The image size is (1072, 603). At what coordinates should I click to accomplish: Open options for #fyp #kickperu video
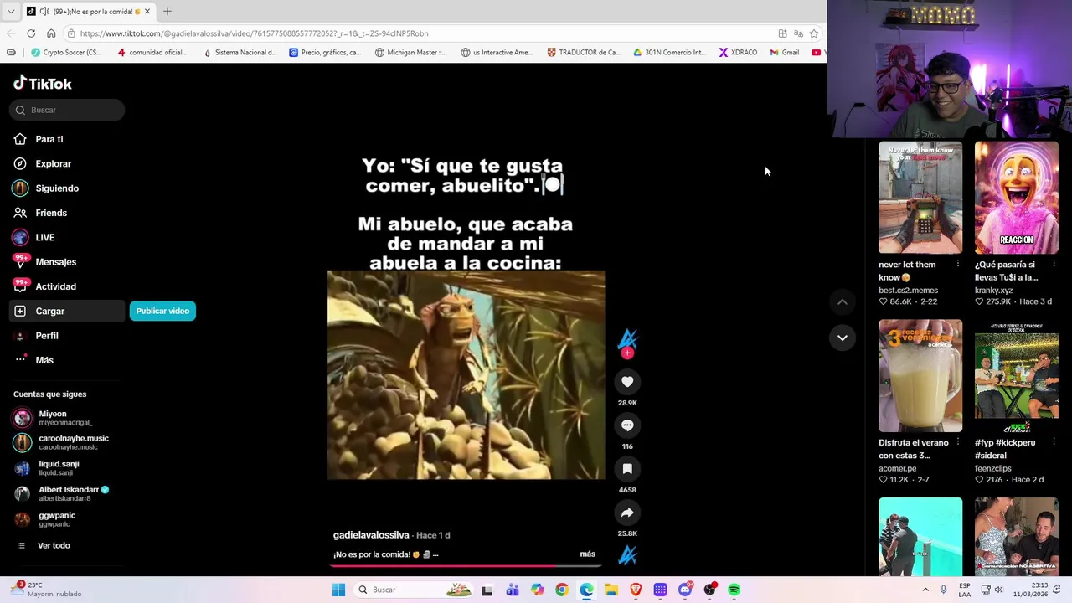[1054, 442]
